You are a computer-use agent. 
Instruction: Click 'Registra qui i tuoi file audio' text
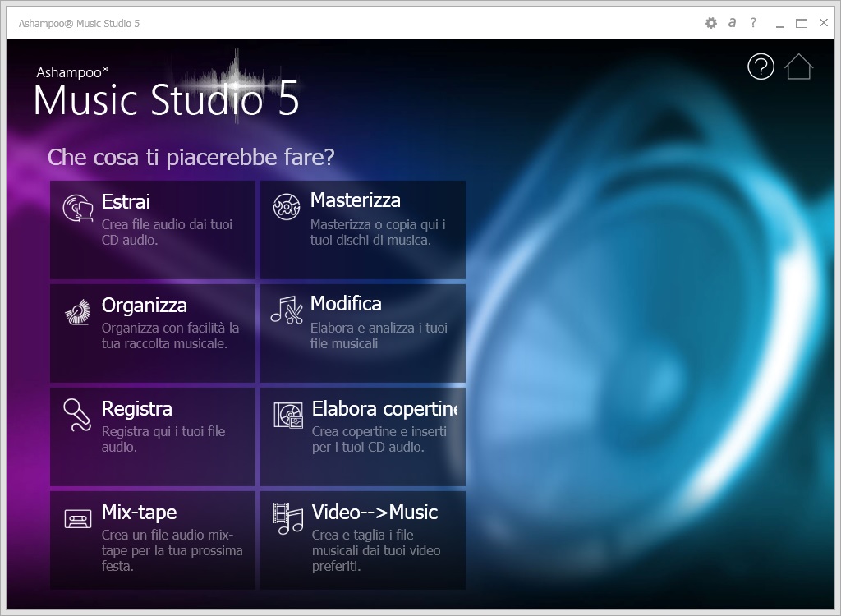coord(163,439)
